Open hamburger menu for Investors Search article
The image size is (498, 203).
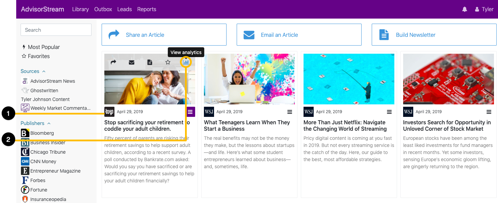point(489,112)
